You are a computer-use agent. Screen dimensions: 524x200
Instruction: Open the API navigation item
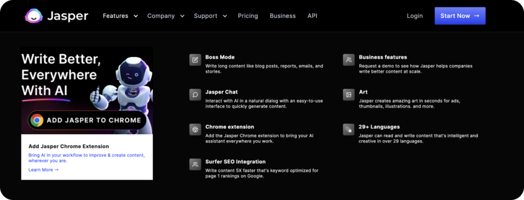tap(313, 16)
